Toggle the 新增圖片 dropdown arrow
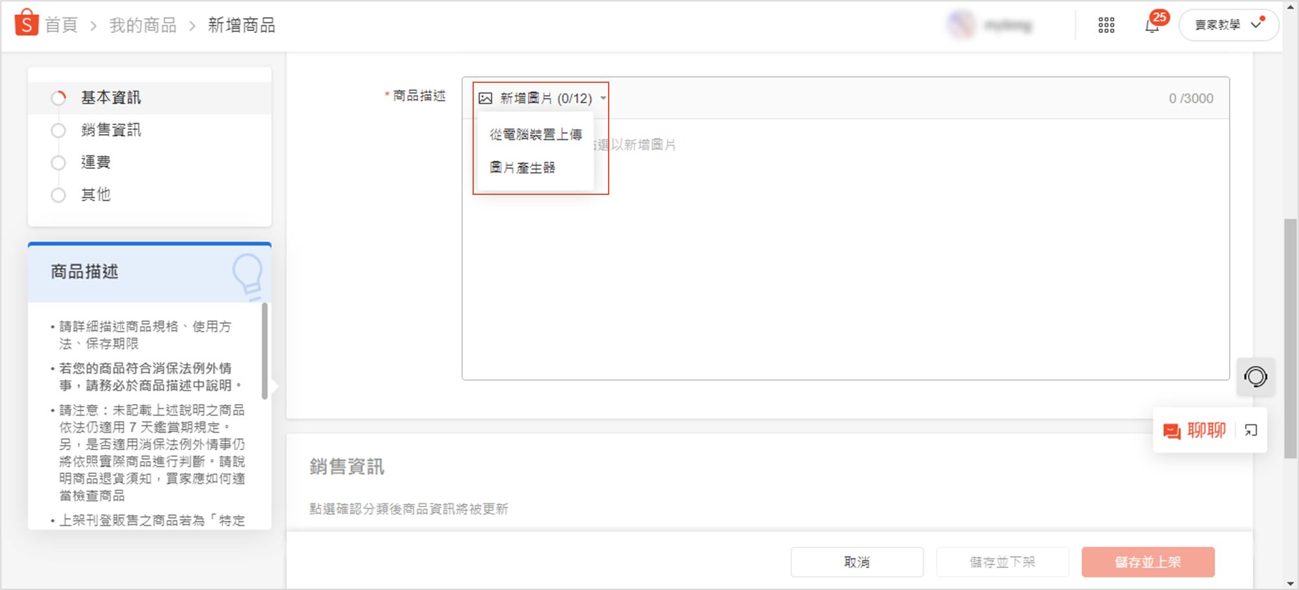The image size is (1299, 590). coord(603,98)
